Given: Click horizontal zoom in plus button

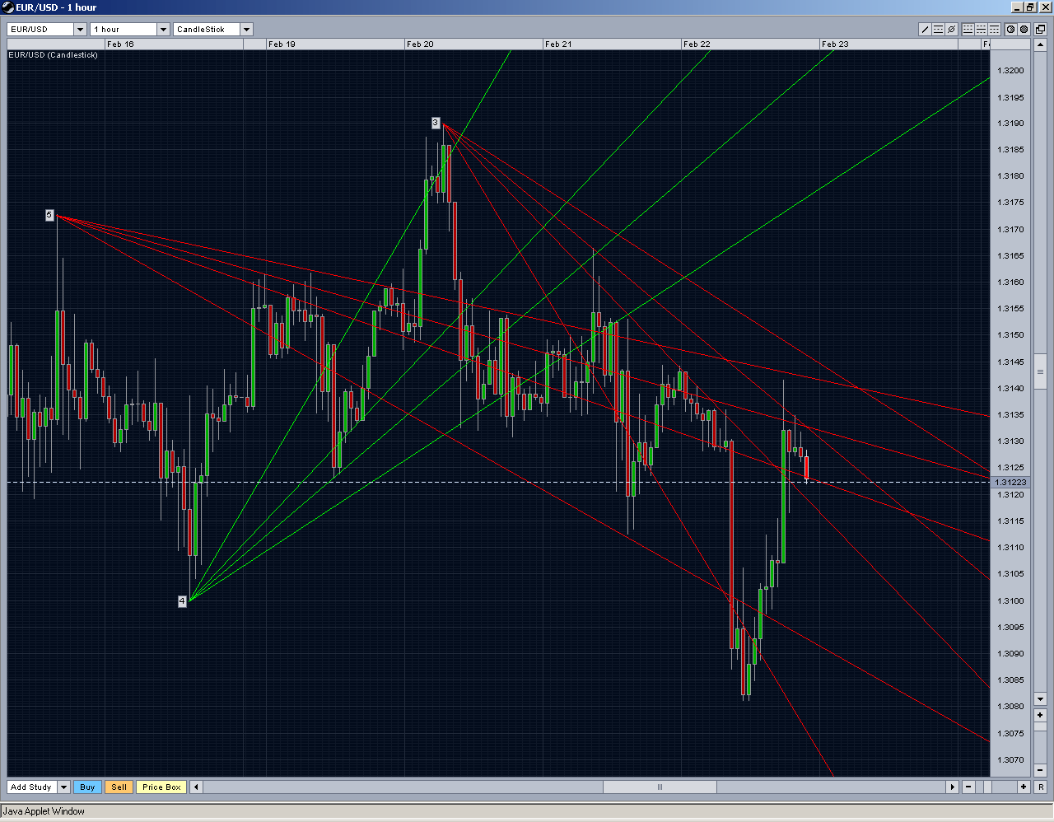Looking at the screenshot, I should click(1024, 787).
